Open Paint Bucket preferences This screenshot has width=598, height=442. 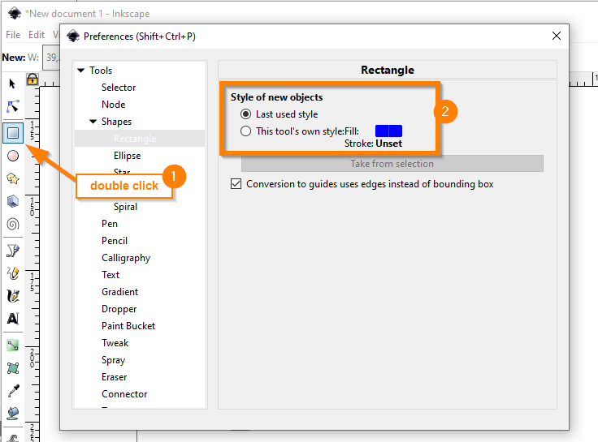[128, 326]
